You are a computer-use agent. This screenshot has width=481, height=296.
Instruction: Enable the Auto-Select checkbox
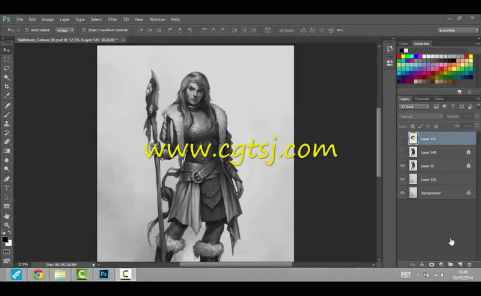point(26,30)
